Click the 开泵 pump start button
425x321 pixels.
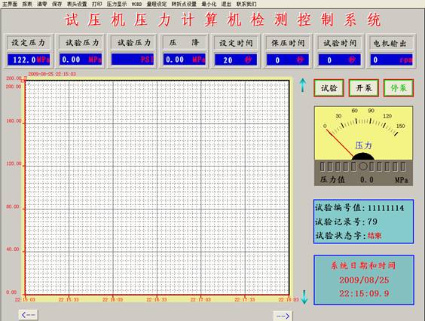[x=363, y=88]
